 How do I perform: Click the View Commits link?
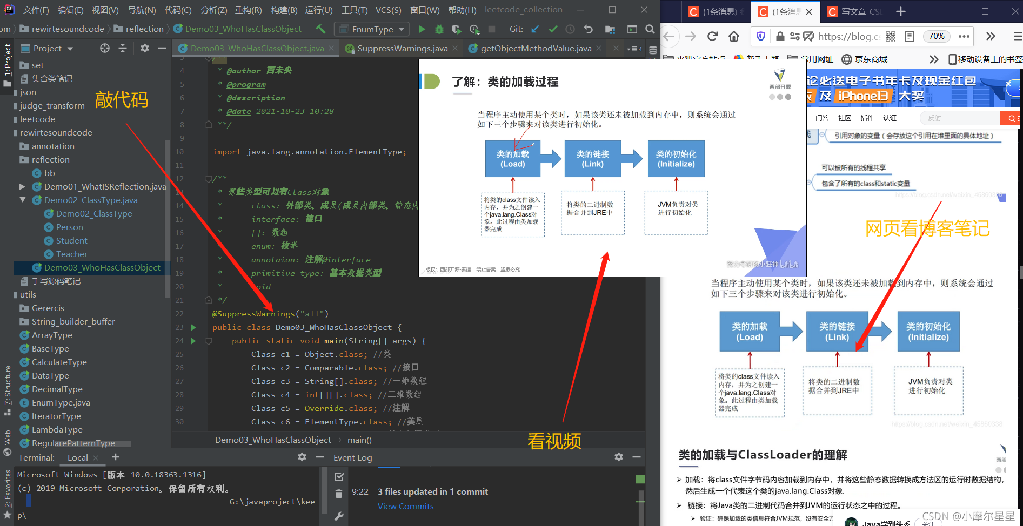point(405,507)
